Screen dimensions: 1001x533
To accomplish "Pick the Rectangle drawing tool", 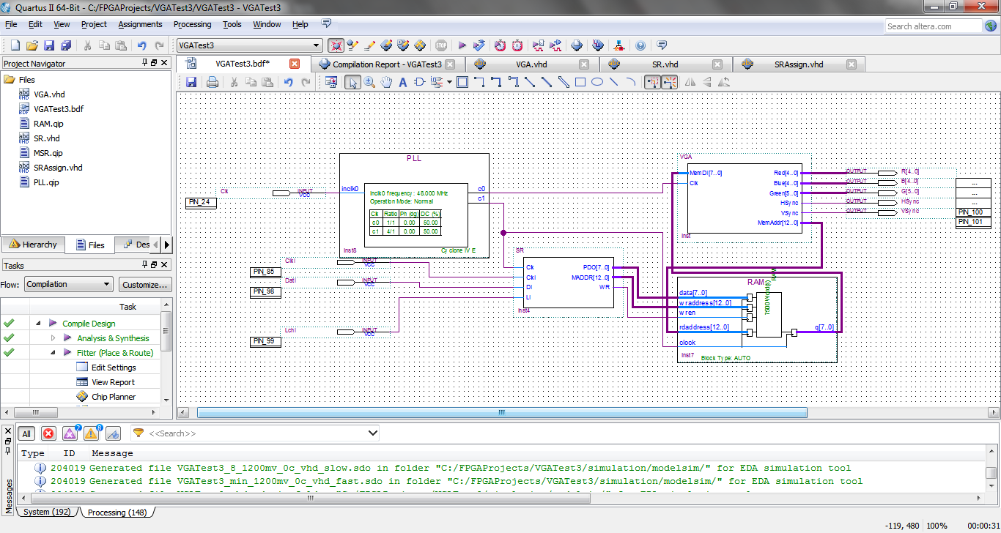I will coord(580,82).
